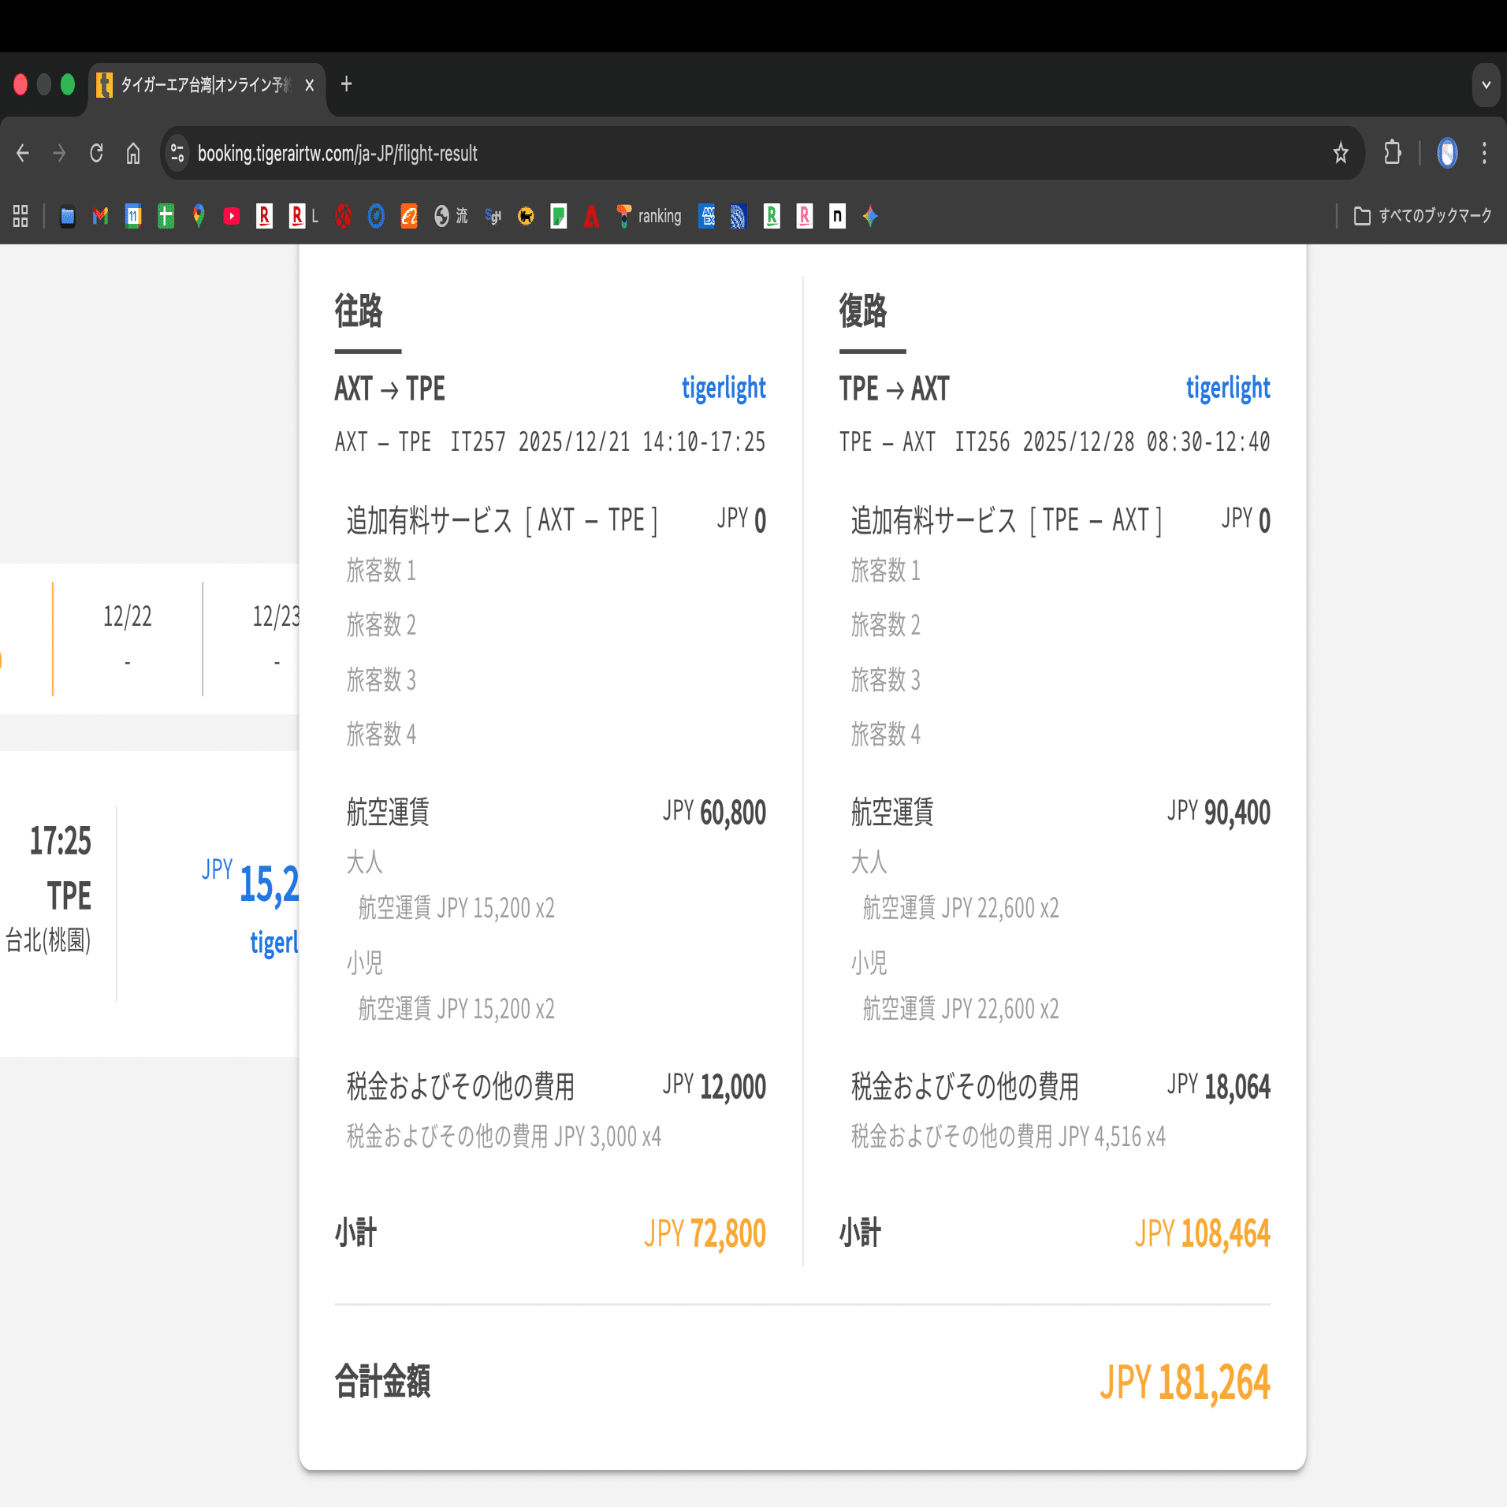Close the タイガーエア台湾 tab

tap(310, 85)
